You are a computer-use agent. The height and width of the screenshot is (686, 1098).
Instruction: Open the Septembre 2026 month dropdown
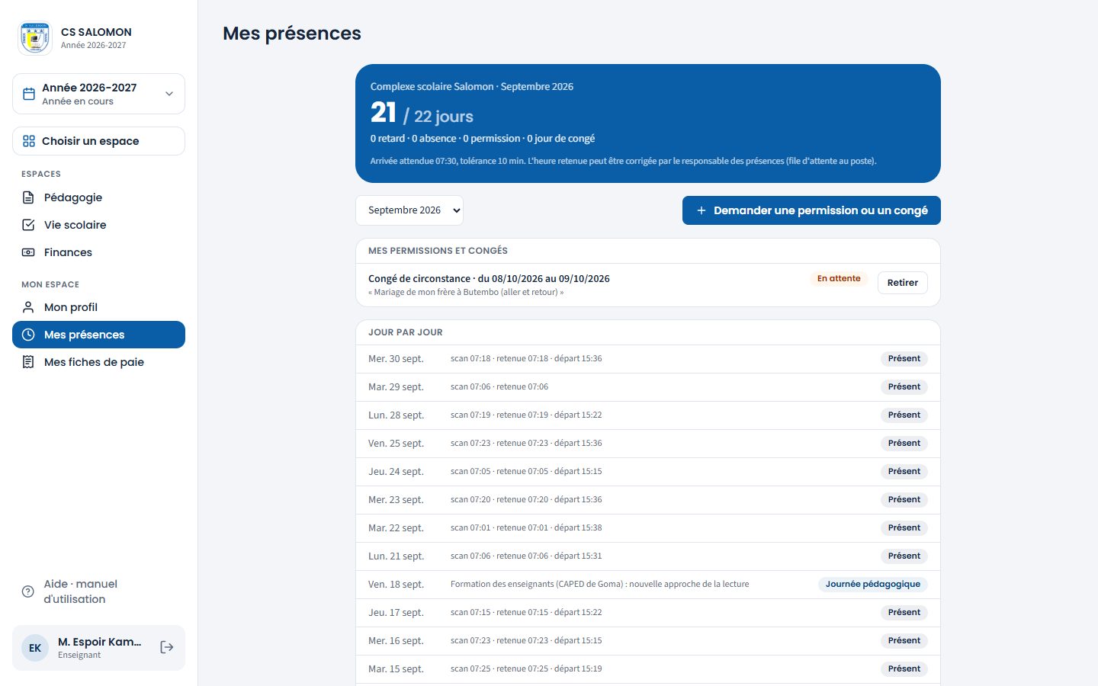(x=409, y=210)
